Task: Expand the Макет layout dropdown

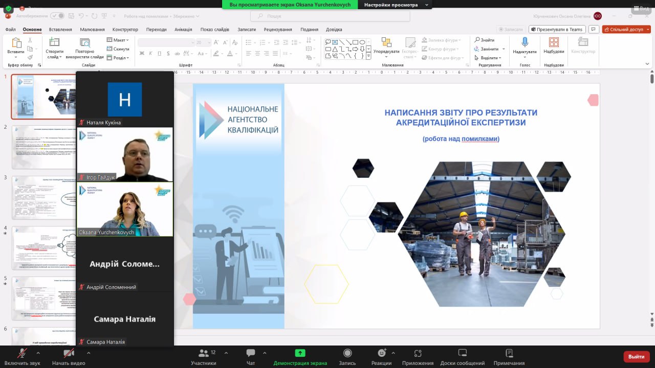Action: coord(120,40)
